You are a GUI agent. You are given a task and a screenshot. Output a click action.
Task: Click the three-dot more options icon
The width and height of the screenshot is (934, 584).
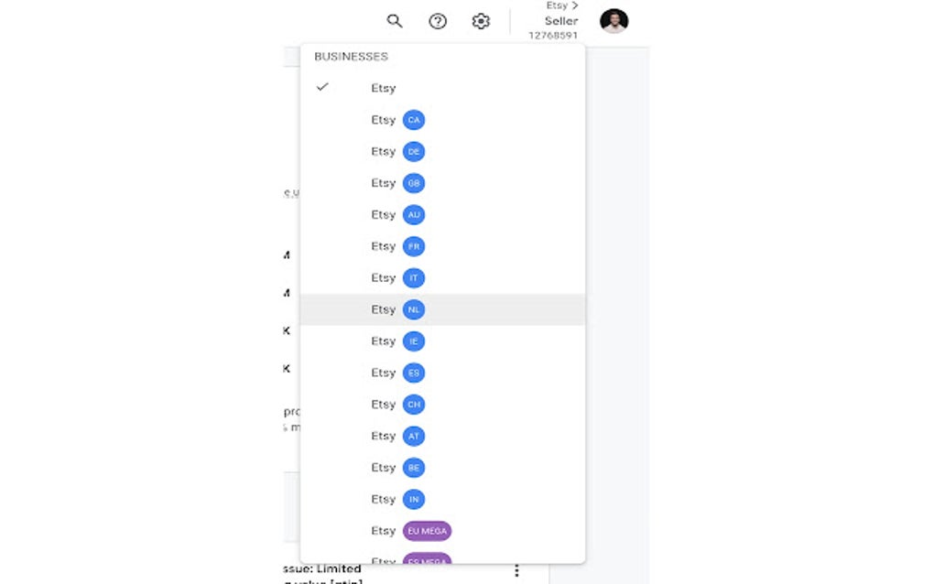click(x=516, y=570)
